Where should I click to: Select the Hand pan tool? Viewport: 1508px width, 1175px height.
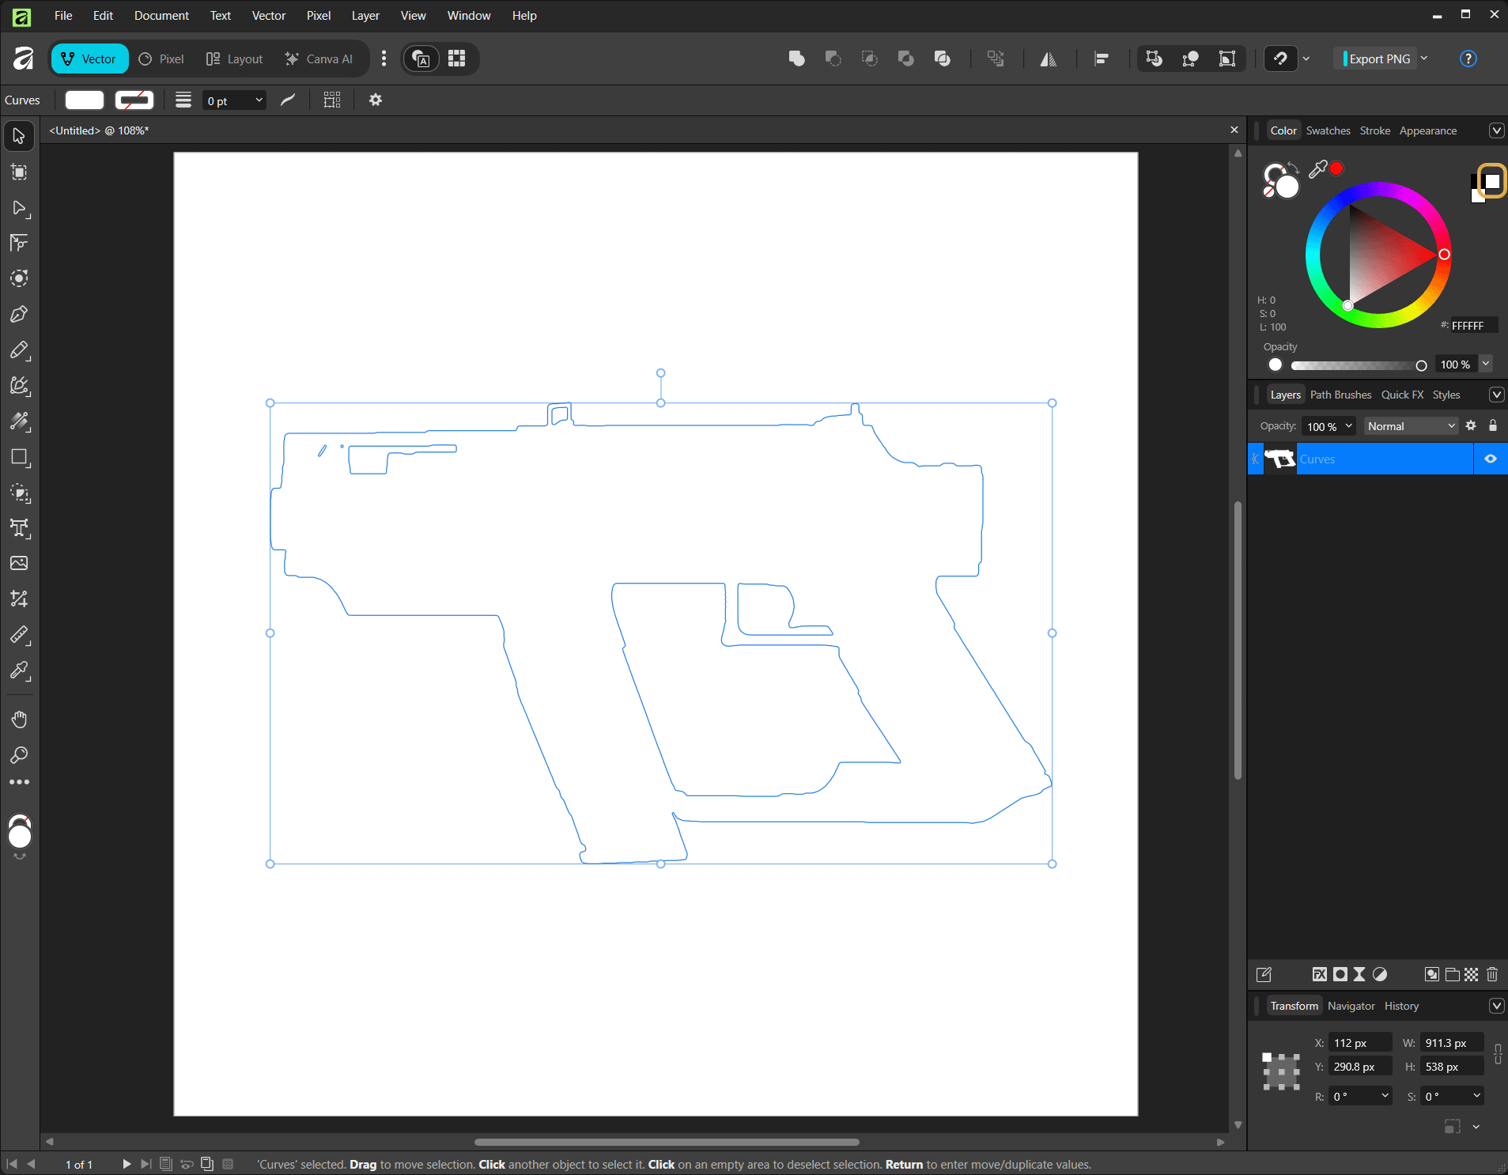point(19,719)
